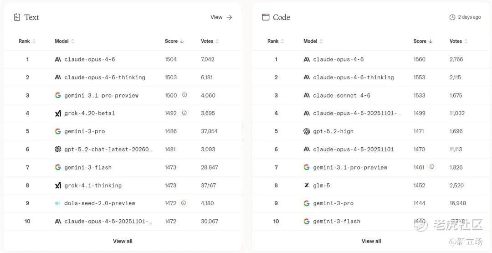Click the clock icon beside '2 days ago'

pyautogui.click(x=452, y=17)
